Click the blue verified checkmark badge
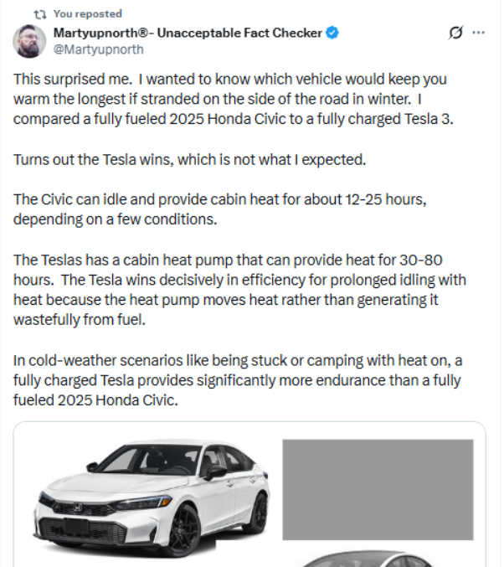The height and width of the screenshot is (567, 504). click(x=333, y=34)
